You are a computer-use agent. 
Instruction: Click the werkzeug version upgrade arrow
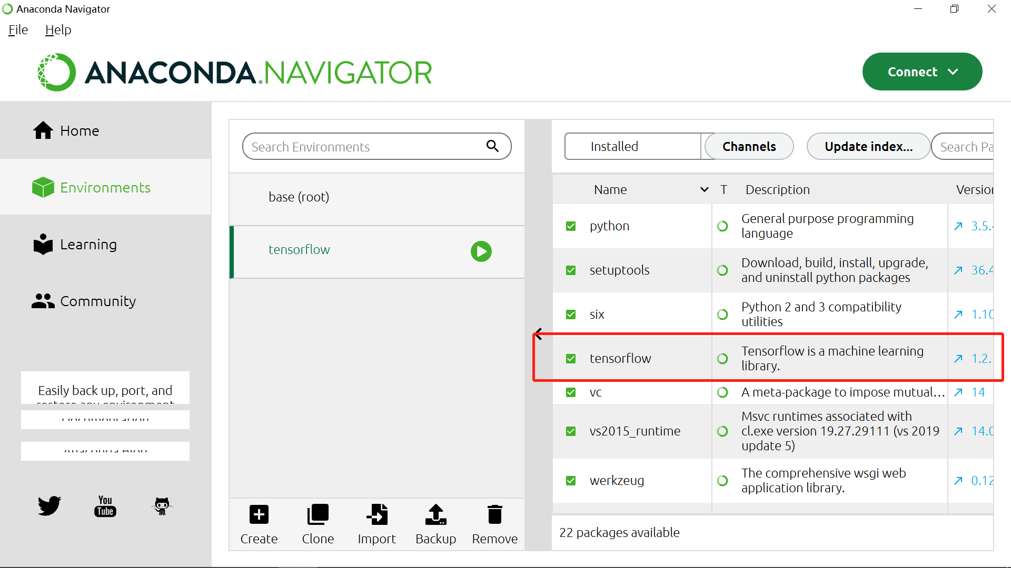(958, 481)
